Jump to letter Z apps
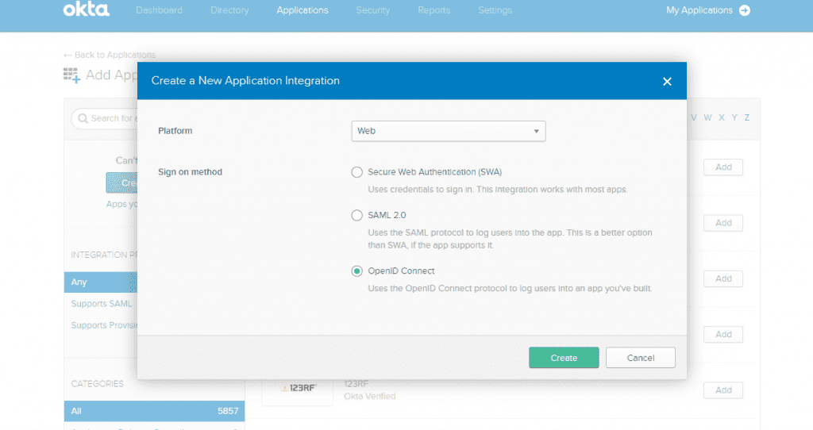Screen dimensions: 813x430 (x=747, y=117)
